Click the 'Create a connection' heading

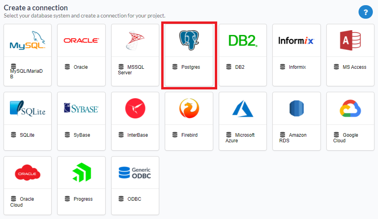(36, 8)
